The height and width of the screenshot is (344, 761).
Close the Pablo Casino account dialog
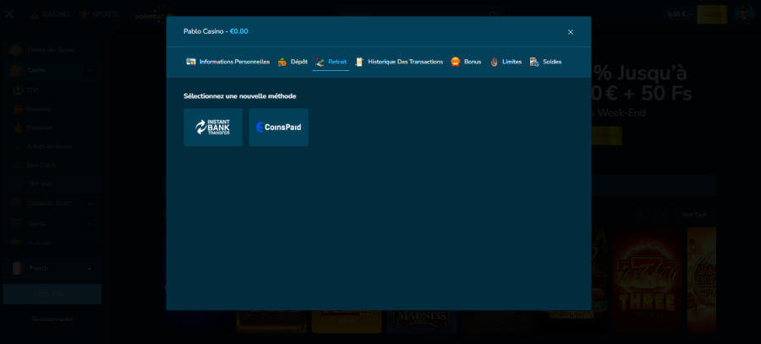tap(570, 32)
